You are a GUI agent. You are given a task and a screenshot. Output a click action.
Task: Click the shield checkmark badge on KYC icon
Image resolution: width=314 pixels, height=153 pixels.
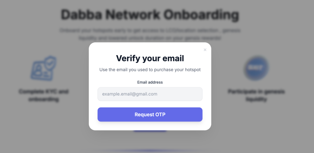coord(50,63)
